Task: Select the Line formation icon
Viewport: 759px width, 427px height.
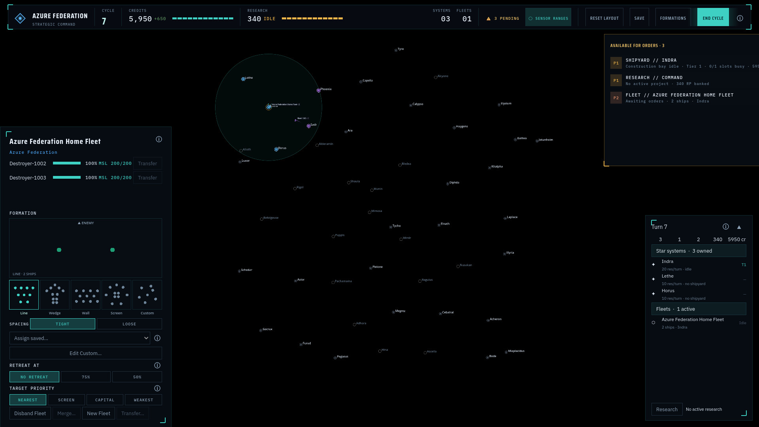Action: [x=24, y=295]
